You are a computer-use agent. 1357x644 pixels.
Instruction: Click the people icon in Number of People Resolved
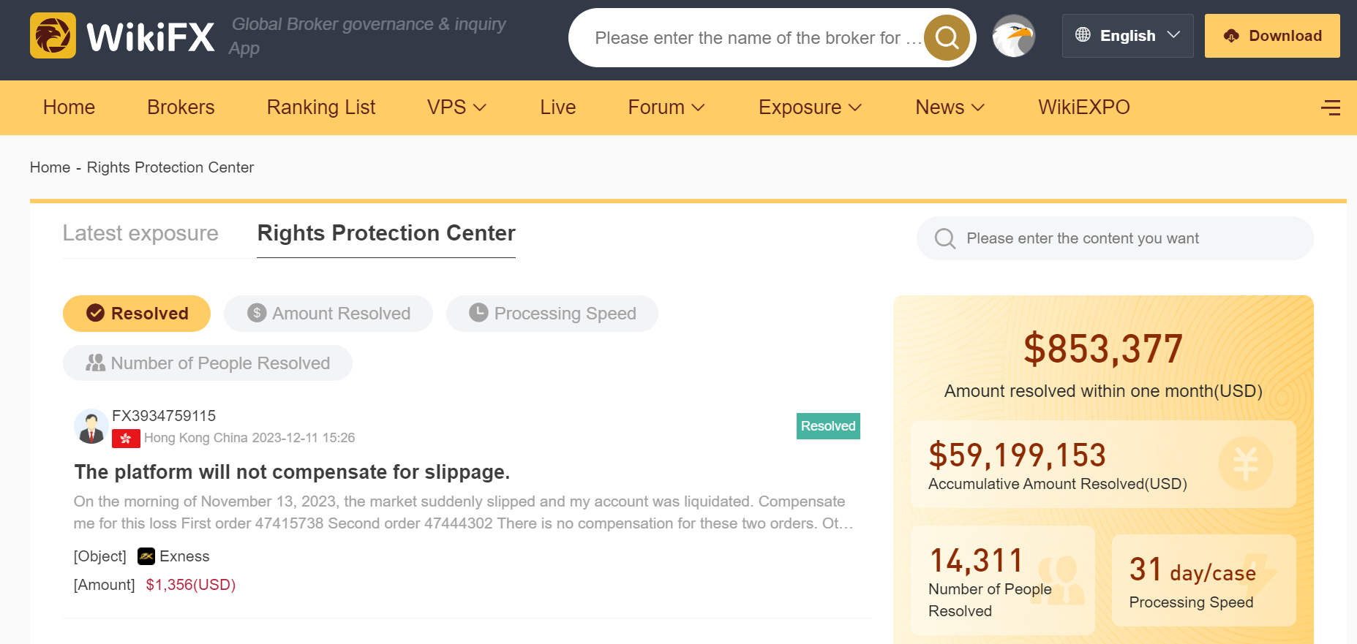95,363
